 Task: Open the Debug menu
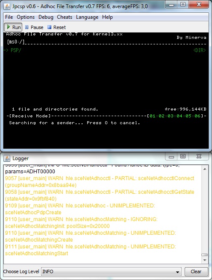coord(46,17)
